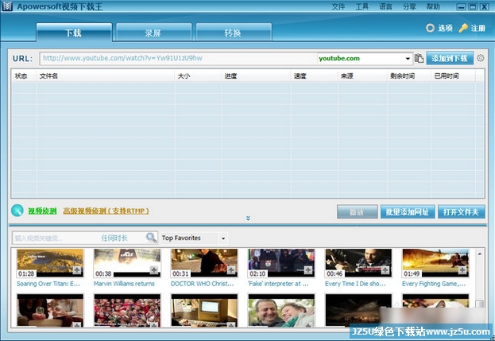Click 添加到下载 button
This screenshot has height=341, width=495.
click(450, 58)
